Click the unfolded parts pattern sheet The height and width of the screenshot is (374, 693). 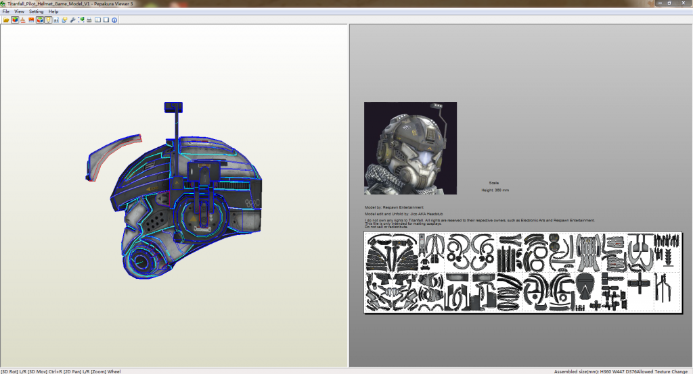523,273
